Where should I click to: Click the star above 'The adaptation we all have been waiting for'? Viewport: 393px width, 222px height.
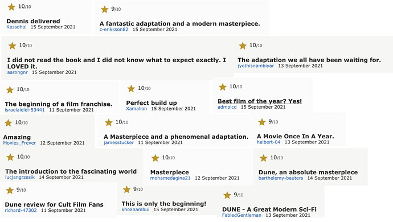tap(243, 46)
